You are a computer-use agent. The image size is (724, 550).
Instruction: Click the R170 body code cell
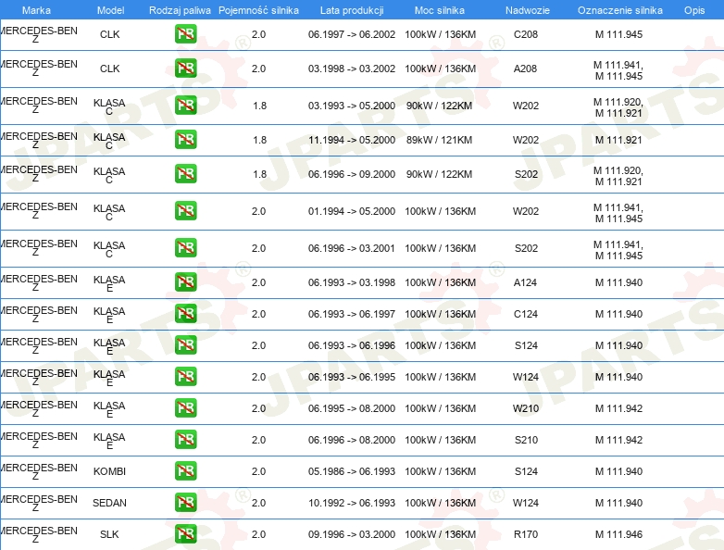526,534
